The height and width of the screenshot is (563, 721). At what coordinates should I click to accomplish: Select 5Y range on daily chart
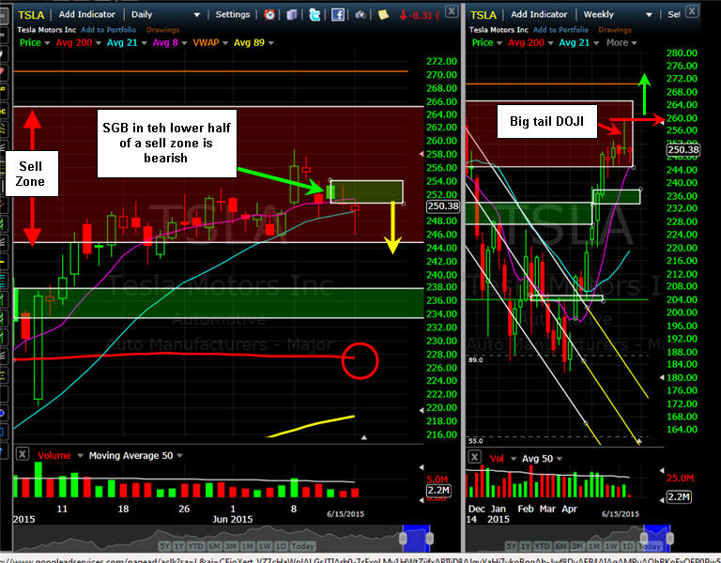click(164, 546)
